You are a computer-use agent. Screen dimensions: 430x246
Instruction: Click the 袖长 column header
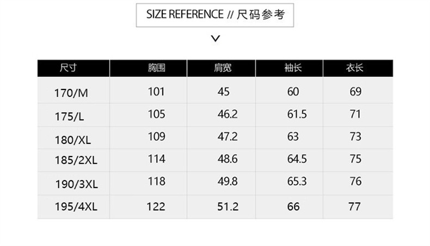pos(293,68)
